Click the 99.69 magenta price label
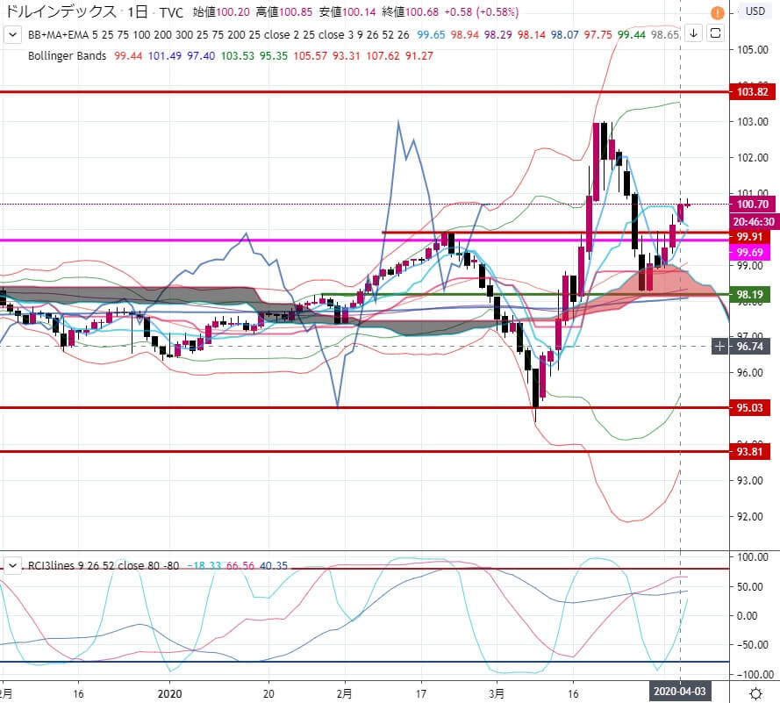The width and height of the screenshot is (780, 703). (749, 252)
